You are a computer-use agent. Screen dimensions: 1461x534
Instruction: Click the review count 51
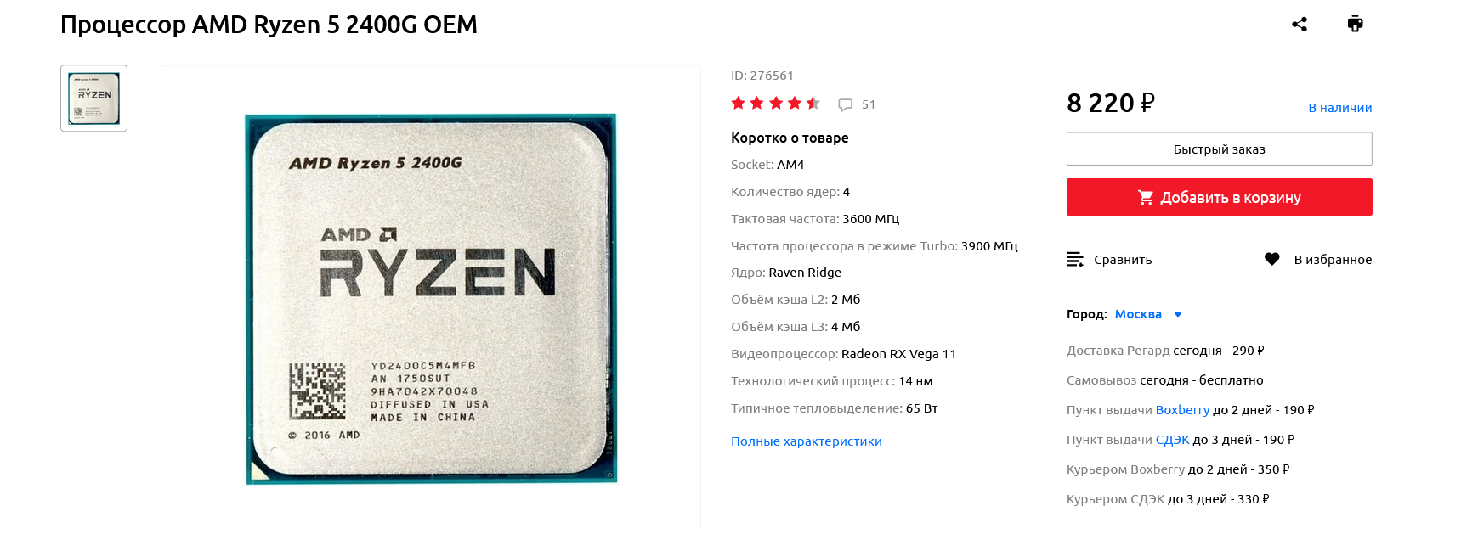coord(869,104)
